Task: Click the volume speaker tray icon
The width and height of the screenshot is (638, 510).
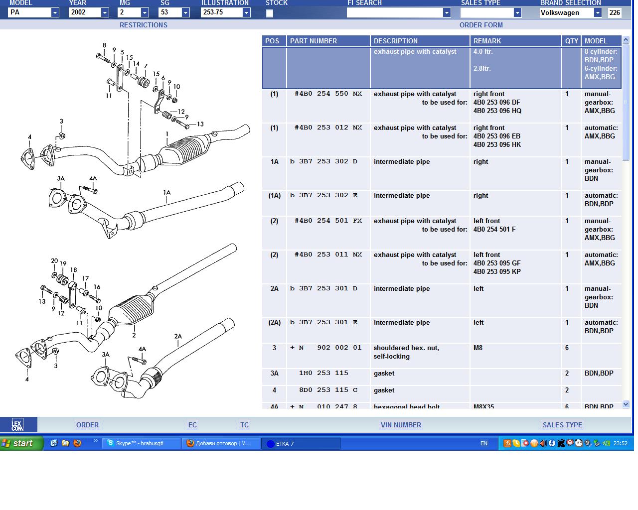Action: pos(543,443)
